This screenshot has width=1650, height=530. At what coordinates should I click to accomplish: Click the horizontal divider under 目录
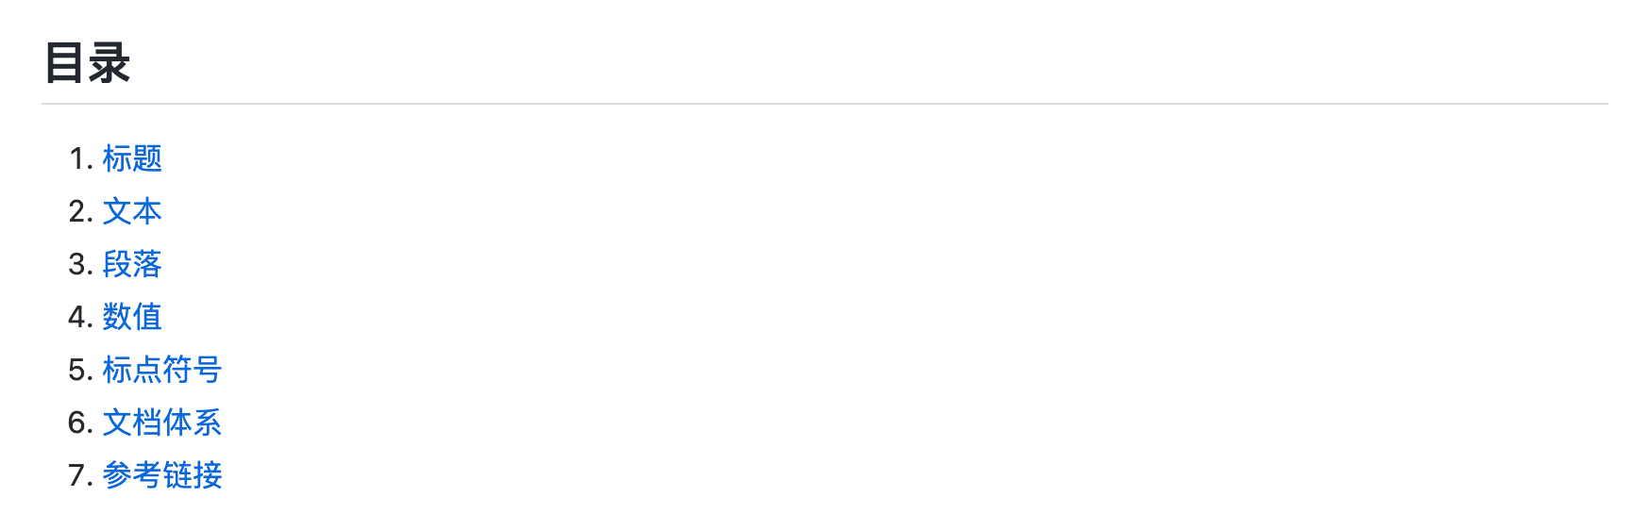[825, 104]
